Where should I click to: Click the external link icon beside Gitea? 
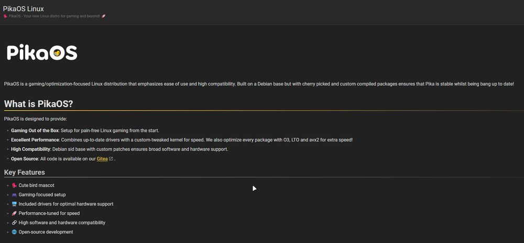point(111,159)
